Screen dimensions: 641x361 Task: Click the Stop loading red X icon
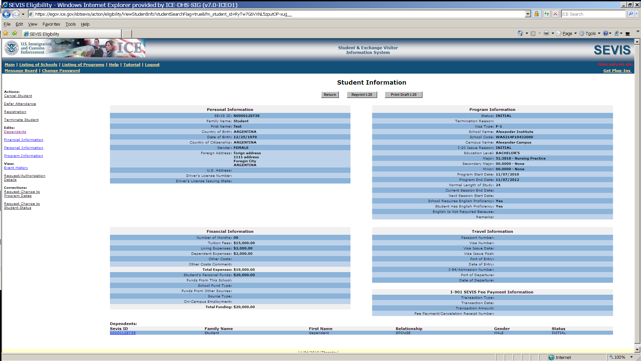[555, 14]
